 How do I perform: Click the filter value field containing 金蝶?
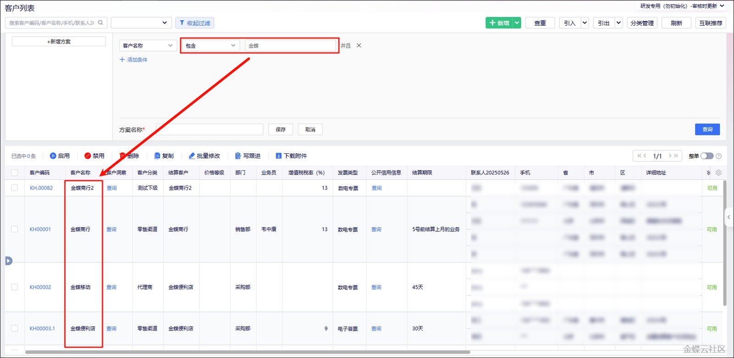pos(290,45)
